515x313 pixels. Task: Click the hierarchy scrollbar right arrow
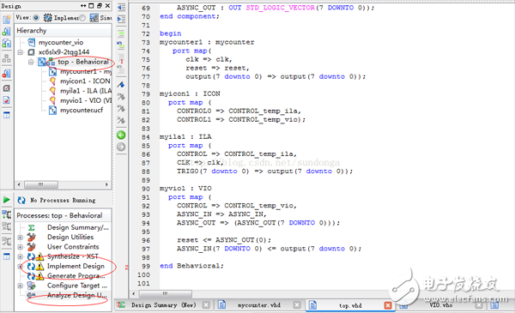point(106,184)
